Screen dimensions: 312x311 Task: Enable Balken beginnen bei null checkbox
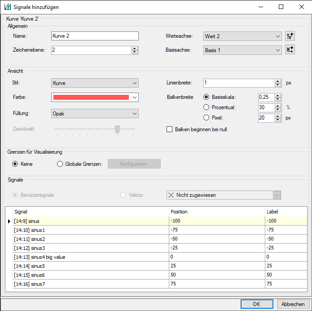tap(170, 129)
